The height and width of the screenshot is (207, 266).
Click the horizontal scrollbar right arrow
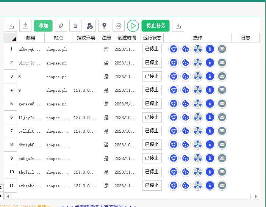(256, 196)
